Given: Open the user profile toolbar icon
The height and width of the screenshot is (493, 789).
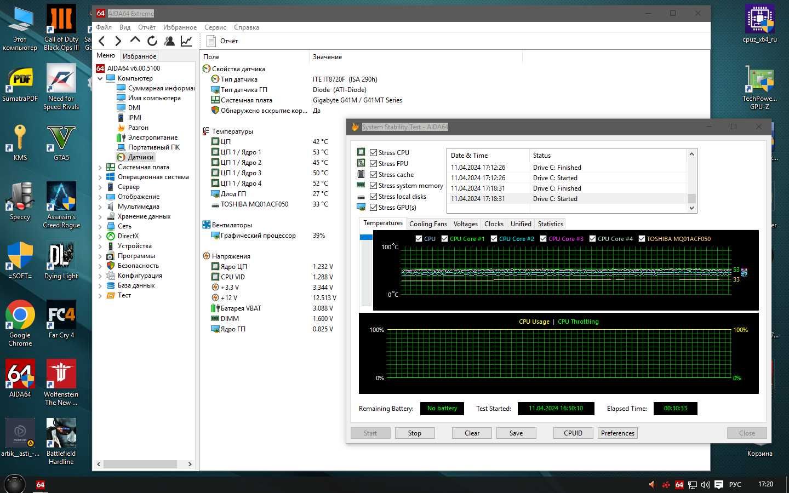Looking at the screenshot, I should tap(169, 41).
